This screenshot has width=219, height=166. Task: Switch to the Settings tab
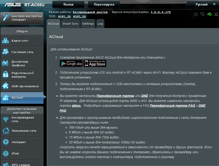click(88, 23)
